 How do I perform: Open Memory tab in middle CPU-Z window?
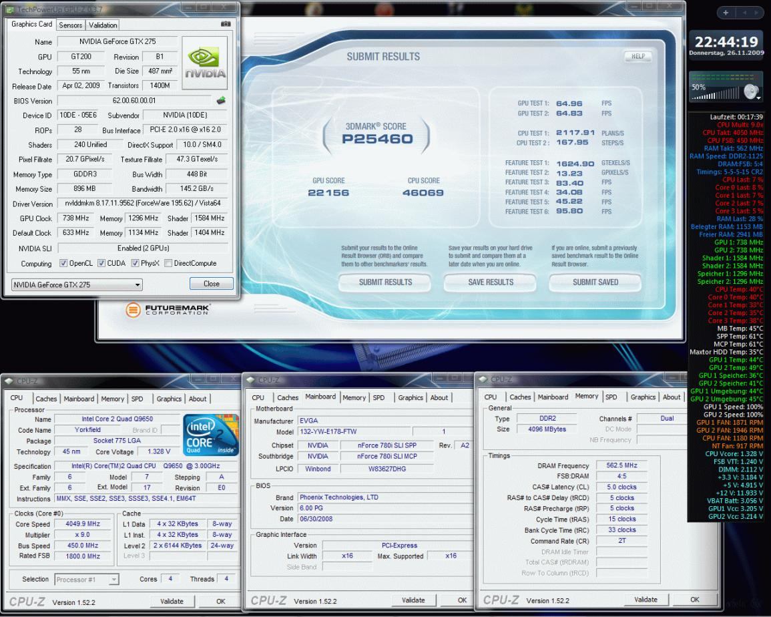click(x=354, y=397)
